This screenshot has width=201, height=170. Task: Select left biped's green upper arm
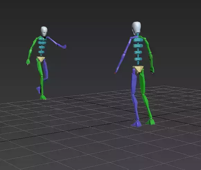pos(34,43)
